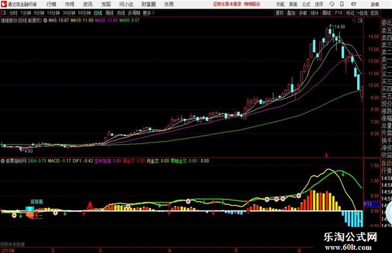Click the DIF1: -0.42 indicator value

click(83, 161)
